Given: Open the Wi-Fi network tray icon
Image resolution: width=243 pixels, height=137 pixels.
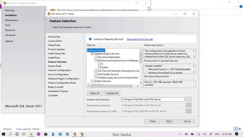Looking at the screenshot, I should coord(199,134).
